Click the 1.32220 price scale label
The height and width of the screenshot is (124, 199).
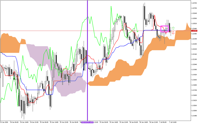coord(194,49)
